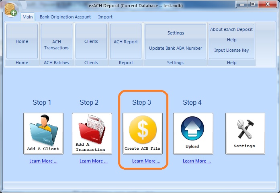Click the Add A Client folder icon
This screenshot has width=280, height=193.
click(x=43, y=133)
